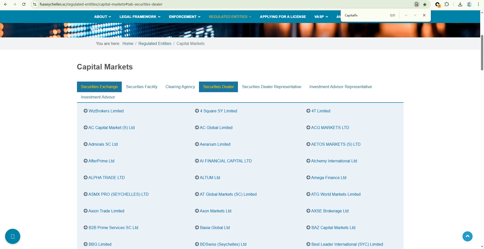
Task: Open the AC Capital Market (S) Ltd entry
Action: point(111,128)
